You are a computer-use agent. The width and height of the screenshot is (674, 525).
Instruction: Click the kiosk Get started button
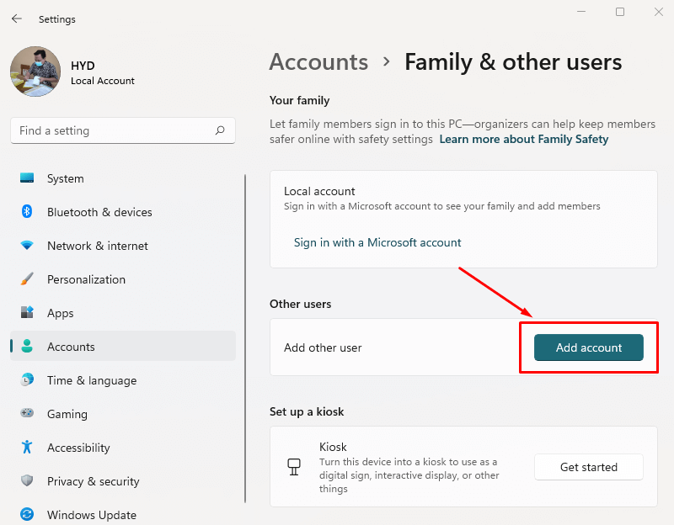coord(588,467)
